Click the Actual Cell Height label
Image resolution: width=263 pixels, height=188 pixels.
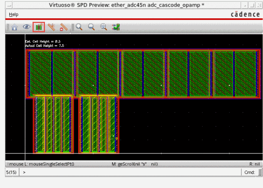[x=44, y=46]
